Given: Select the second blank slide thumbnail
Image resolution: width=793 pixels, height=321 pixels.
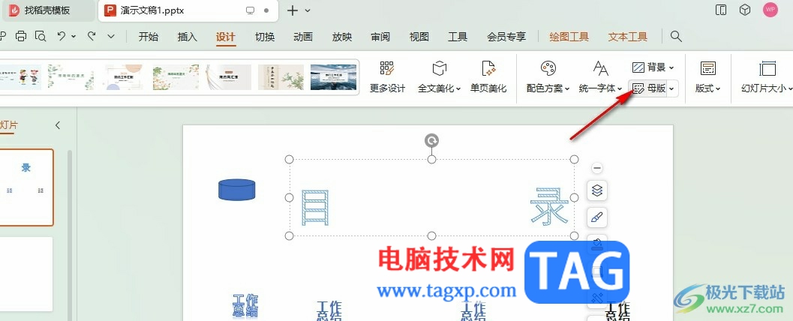Looking at the screenshot, I should coord(26,274).
